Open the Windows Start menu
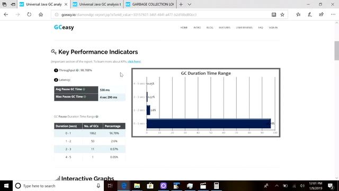339x191 pixels. (6, 186)
